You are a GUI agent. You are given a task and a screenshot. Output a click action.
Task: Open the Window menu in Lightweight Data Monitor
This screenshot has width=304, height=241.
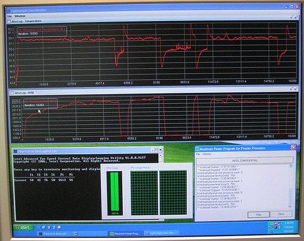click(20, 16)
